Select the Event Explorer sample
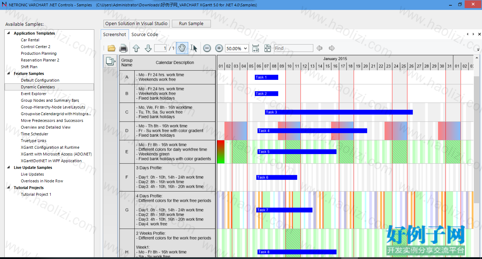482x259 pixels. point(34,94)
